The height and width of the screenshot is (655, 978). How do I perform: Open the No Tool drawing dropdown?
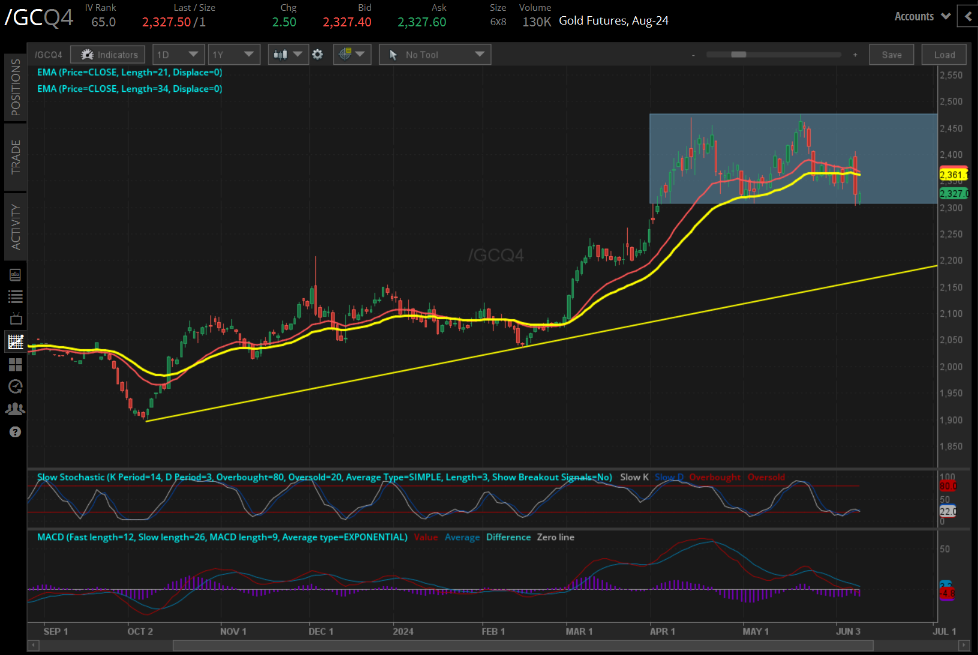click(435, 55)
